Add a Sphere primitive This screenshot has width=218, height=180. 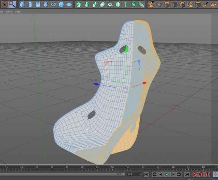click(x=61, y=4)
